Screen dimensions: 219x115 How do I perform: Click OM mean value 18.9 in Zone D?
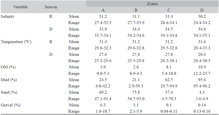pyautogui.click(x=202, y=67)
